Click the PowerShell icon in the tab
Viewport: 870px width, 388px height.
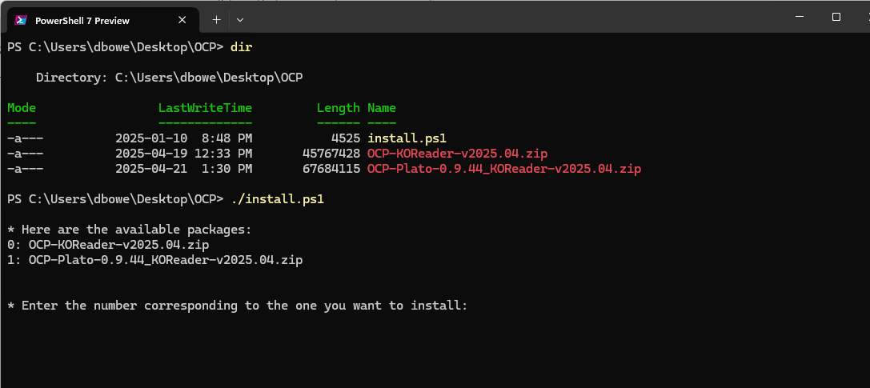[22, 20]
